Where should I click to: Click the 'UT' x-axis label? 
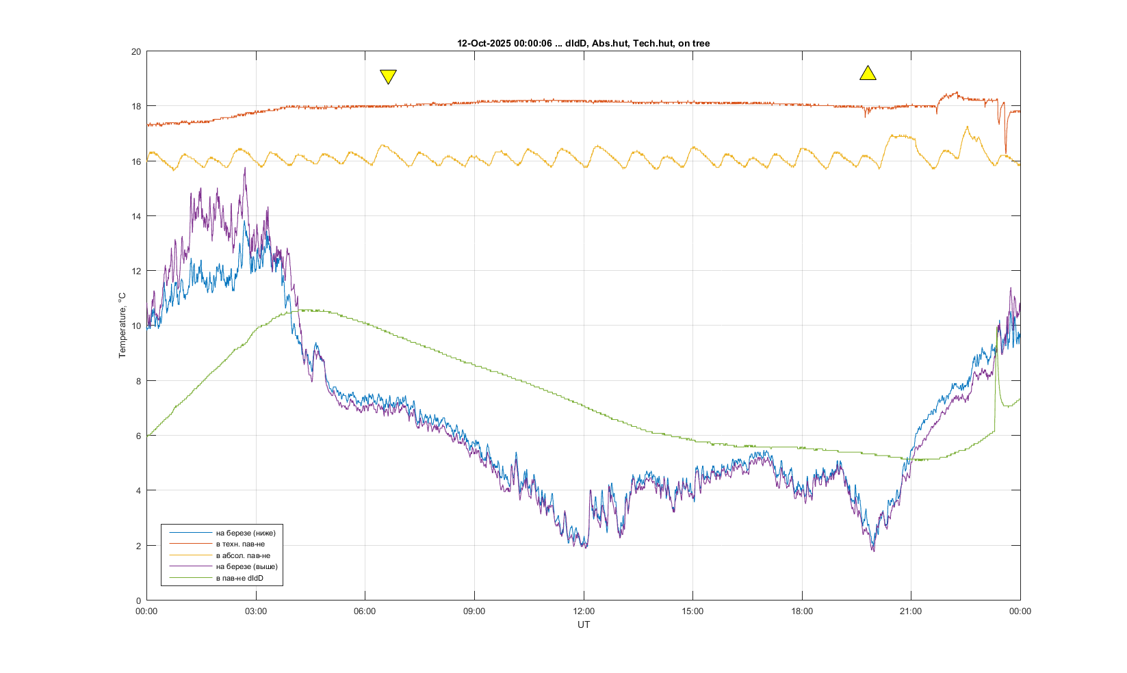[583, 624]
